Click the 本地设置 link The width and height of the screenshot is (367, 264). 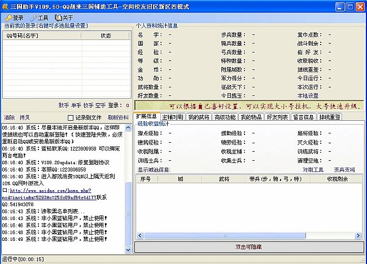tap(308, 96)
